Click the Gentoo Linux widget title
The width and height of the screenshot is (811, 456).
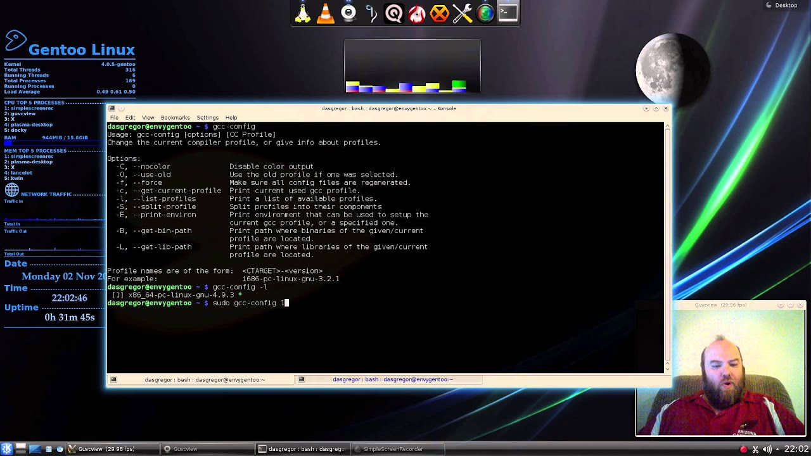(x=82, y=49)
